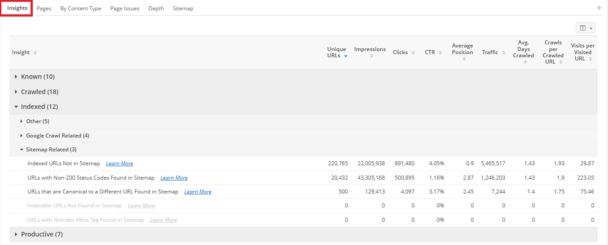608x245 pixels.
Task: Open the By Content Type tab
Action: pyautogui.click(x=81, y=9)
